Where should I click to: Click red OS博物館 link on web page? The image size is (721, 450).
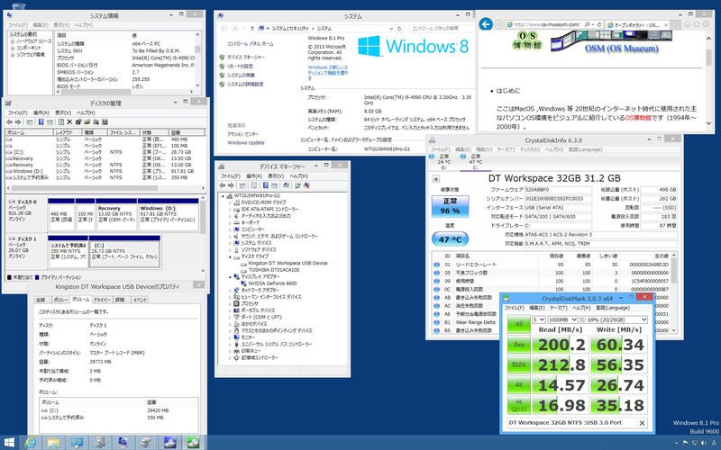[x=638, y=118]
